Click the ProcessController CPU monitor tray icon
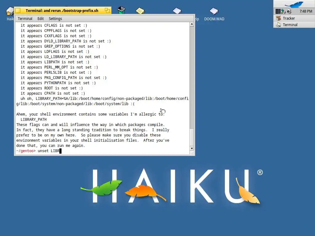The width and height of the screenshot is (315, 236). pos(278,11)
